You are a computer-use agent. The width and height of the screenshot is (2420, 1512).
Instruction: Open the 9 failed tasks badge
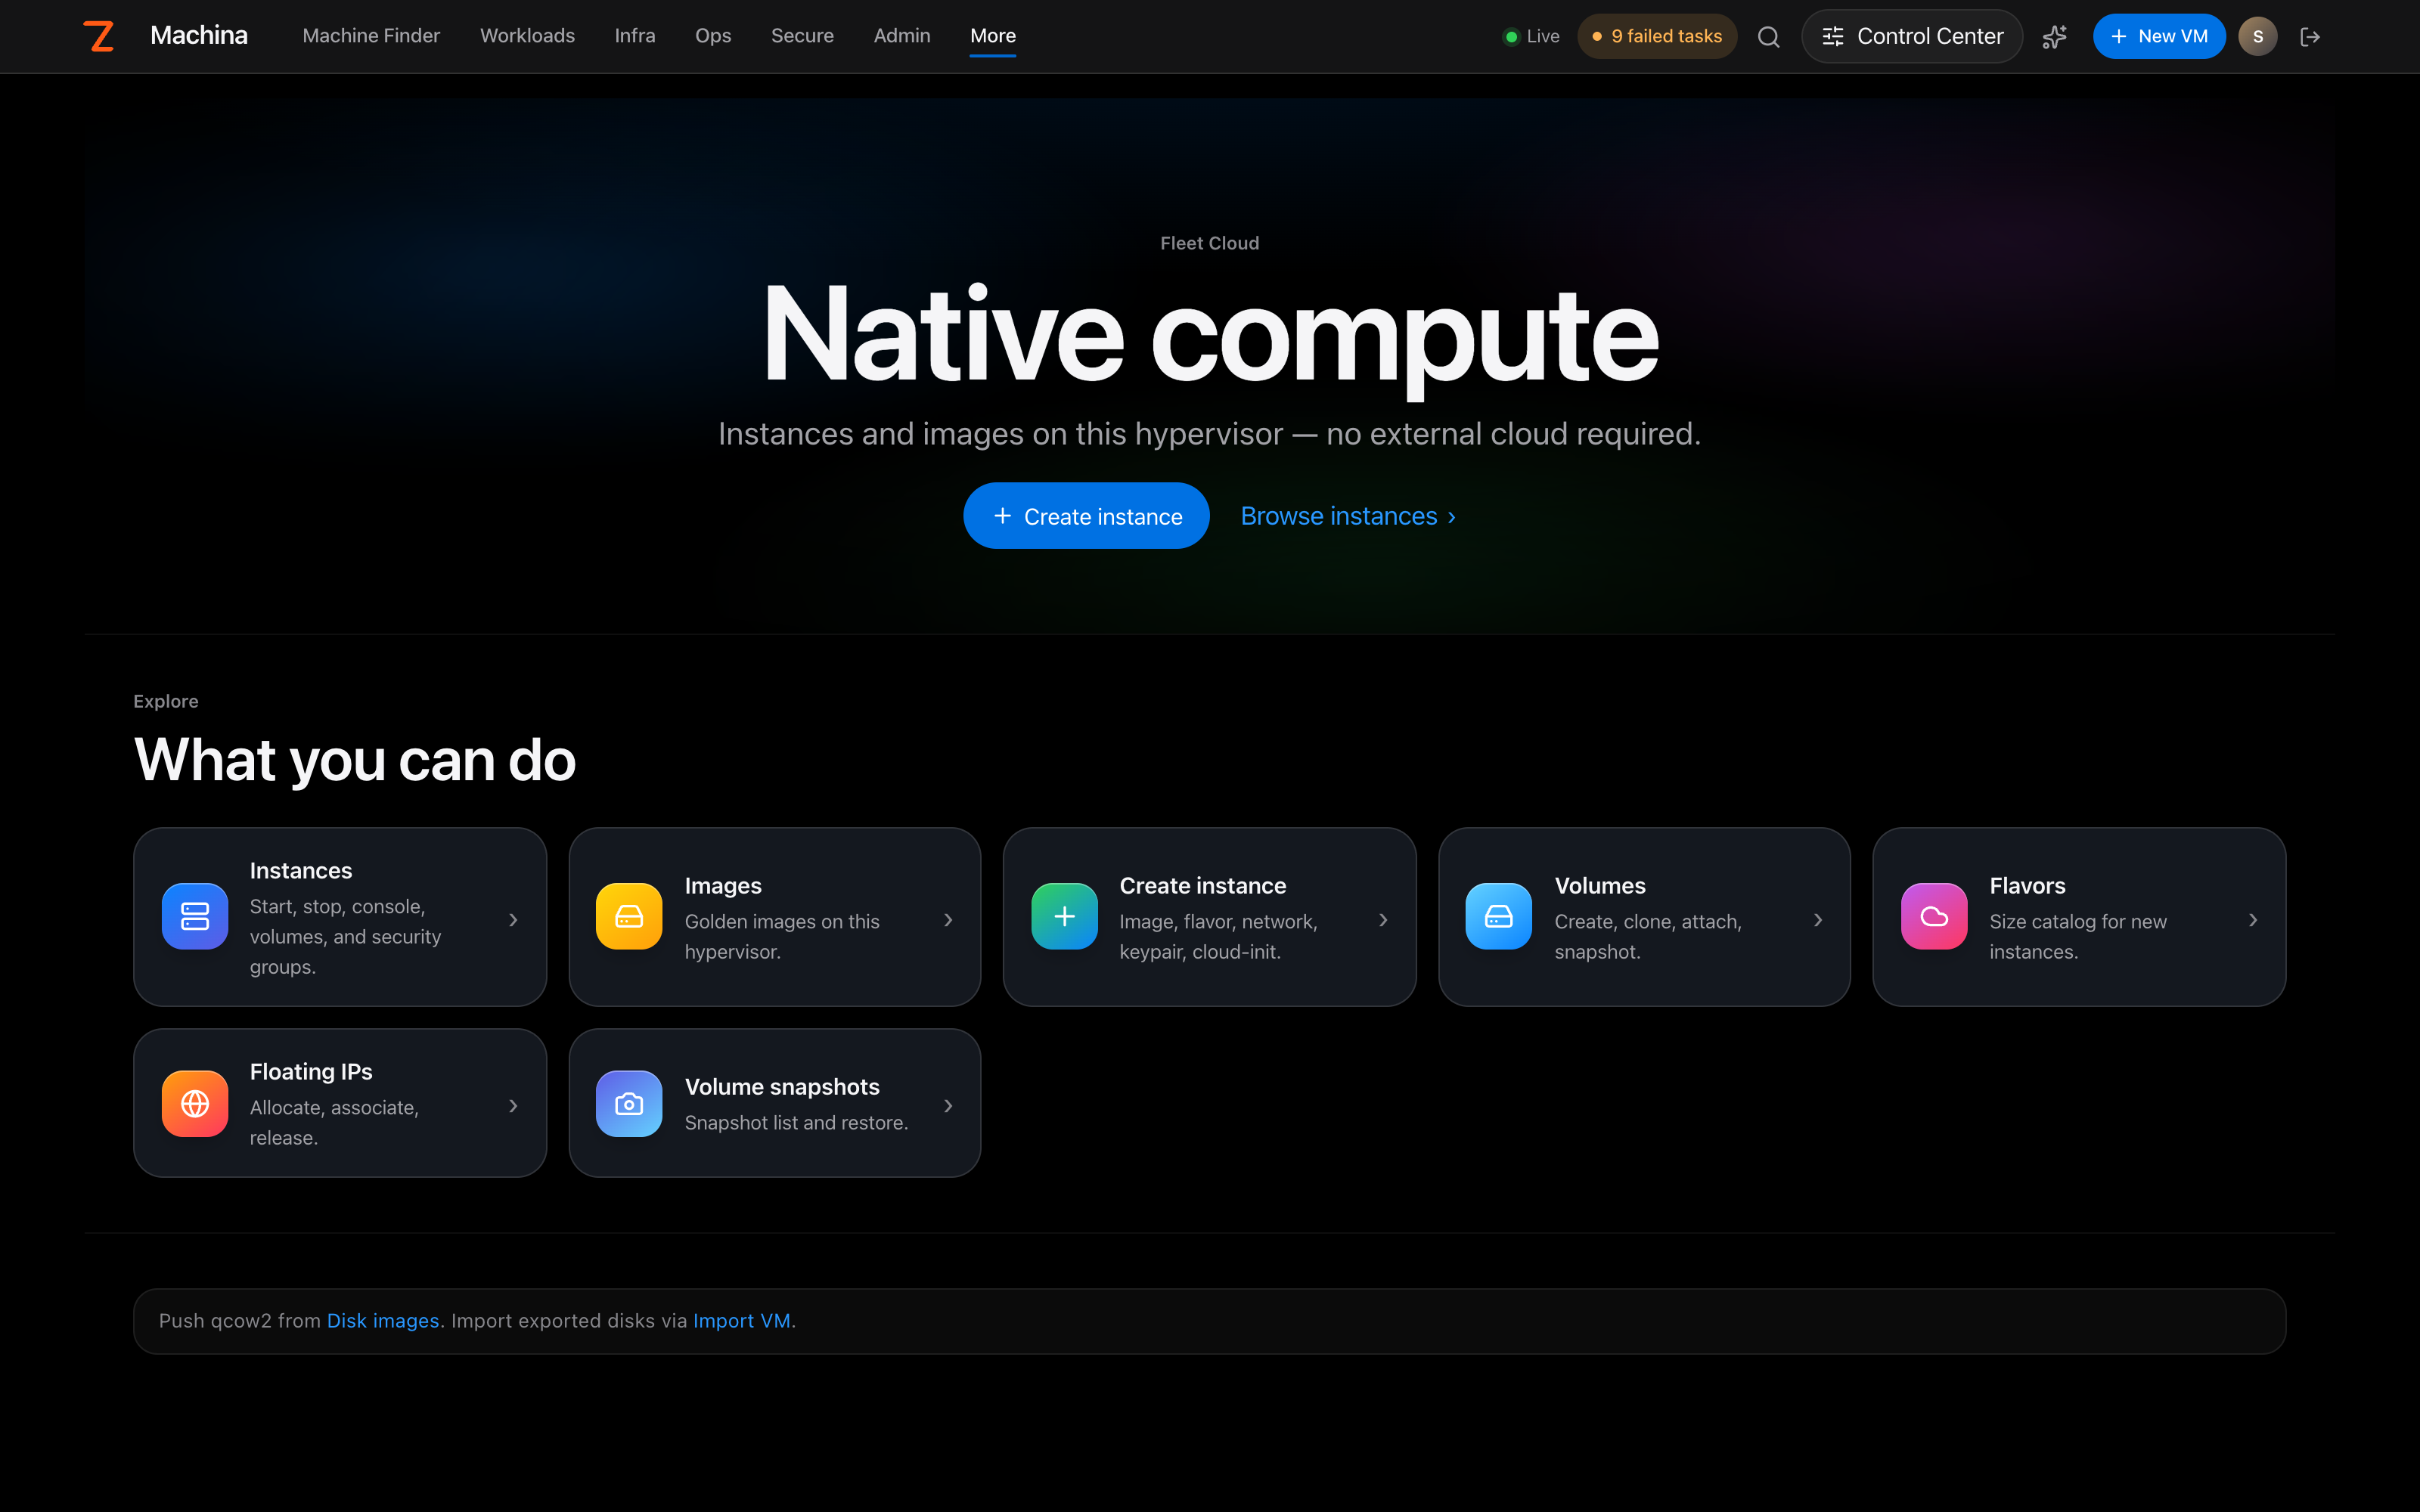coord(1657,37)
